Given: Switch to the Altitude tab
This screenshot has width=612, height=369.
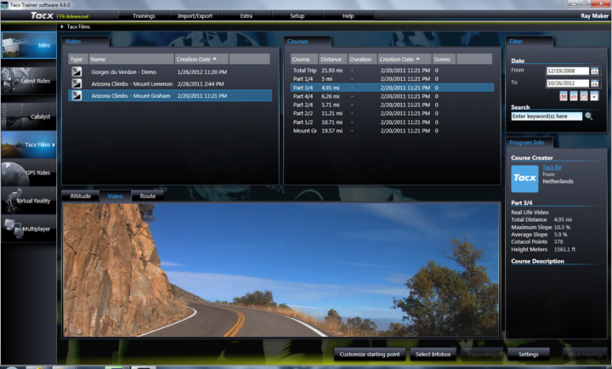Looking at the screenshot, I should click(x=81, y=196).
